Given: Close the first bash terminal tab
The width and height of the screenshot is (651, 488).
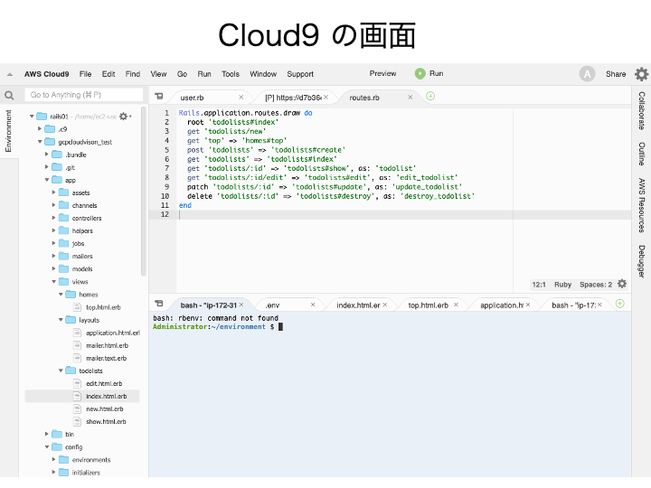Looking at the screenshot, I should click(241, 305).
